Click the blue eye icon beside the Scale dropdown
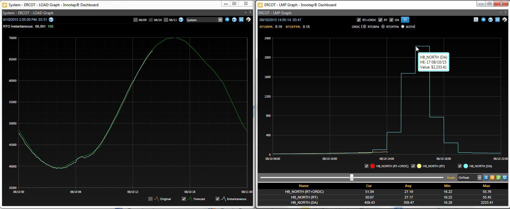Image resolution: width=510 pixels, height=209 pixels. pyautogui.click(x=486, y=177)
